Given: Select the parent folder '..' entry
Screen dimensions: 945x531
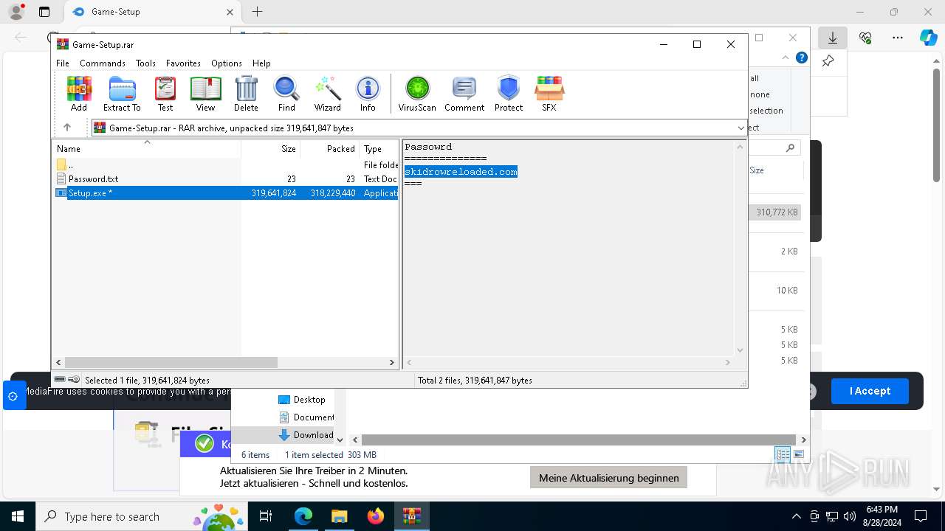Looking at the screenshot, I should pyautogui.click(x=227, y=165).
